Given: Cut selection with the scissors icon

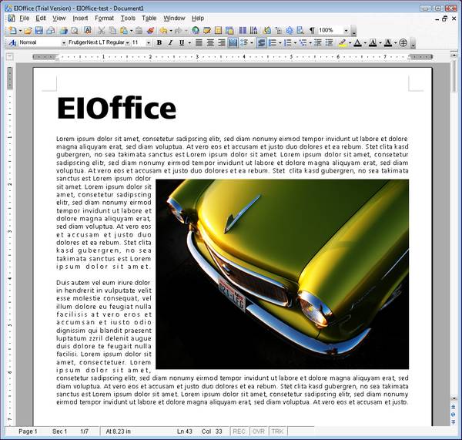Looking at the screenshot, I should pos(101,30).
